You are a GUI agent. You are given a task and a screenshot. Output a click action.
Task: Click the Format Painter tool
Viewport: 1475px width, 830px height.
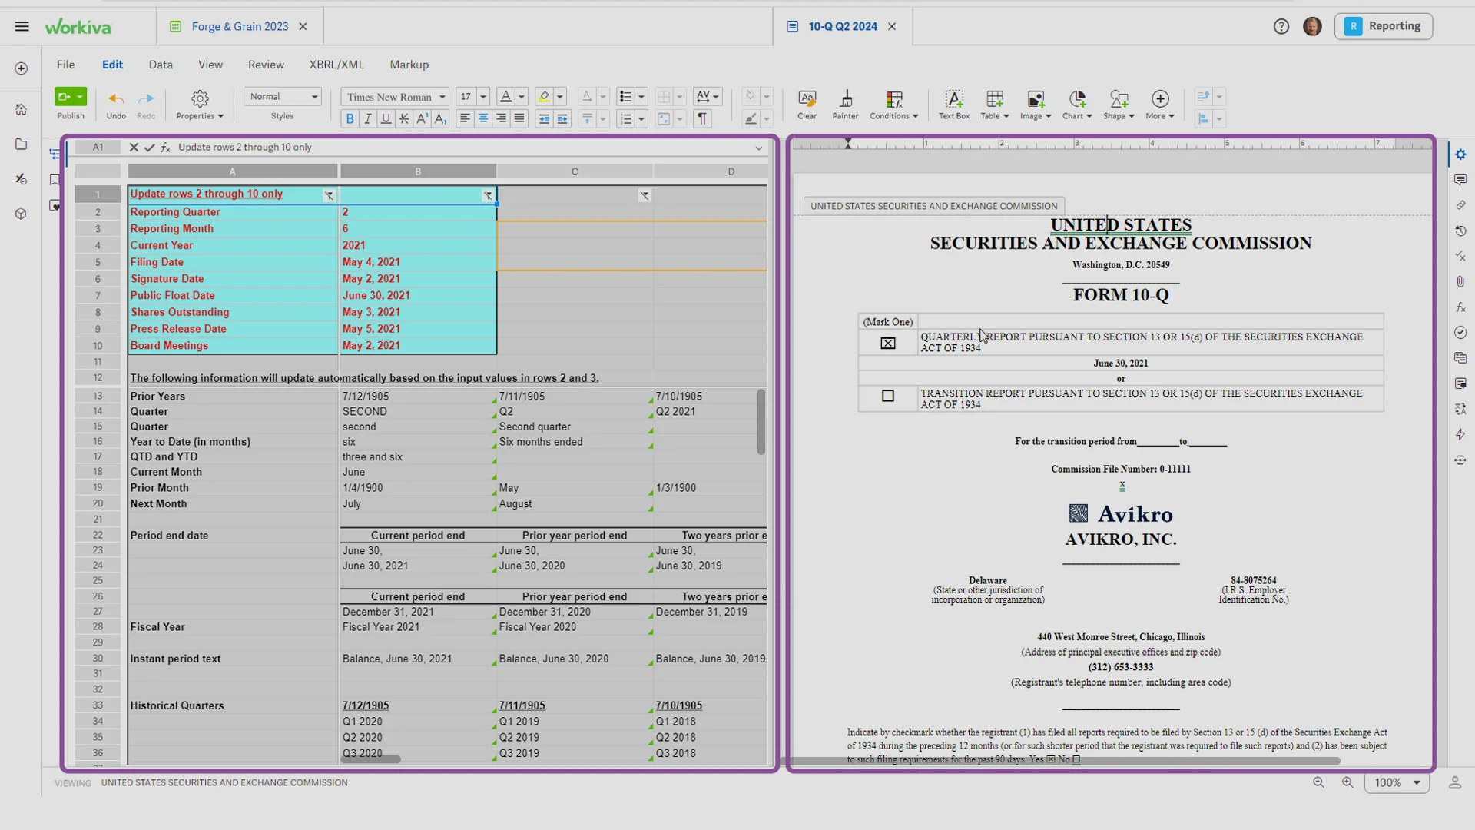click(x=845, y=99)
